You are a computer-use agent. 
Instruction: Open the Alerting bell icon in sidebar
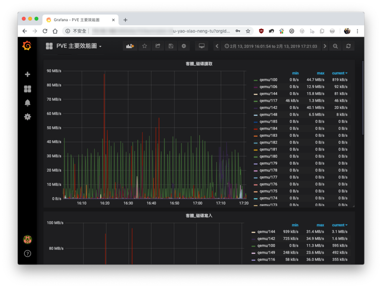click(28, 103)
